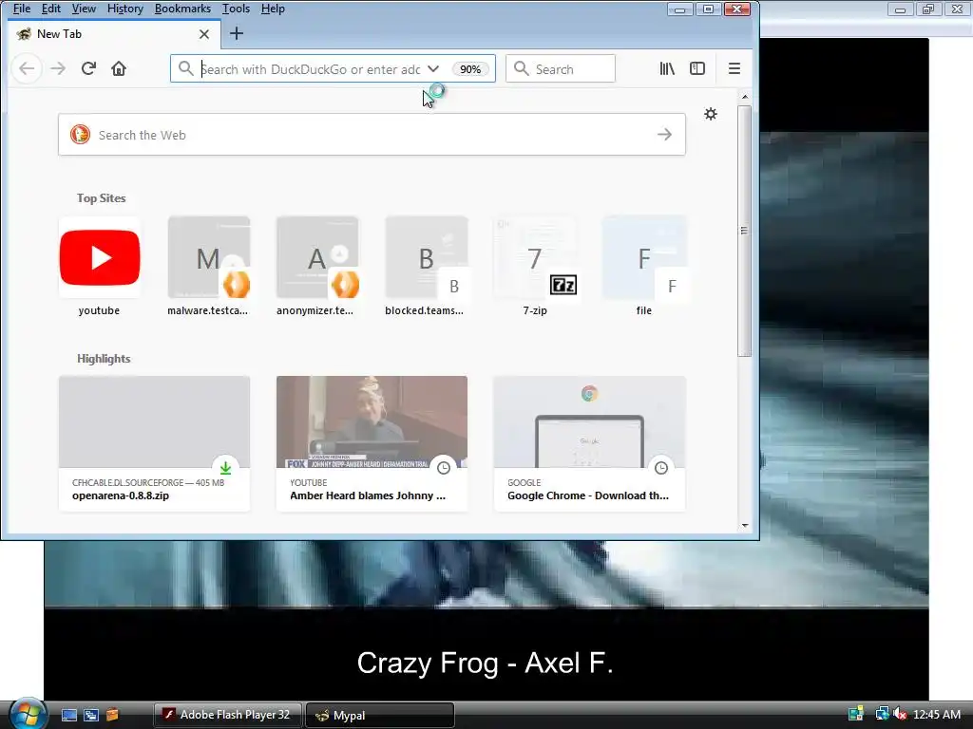Viewport: 973px width, 729px height.
Task: Open the Windows Start orb
Action: click(x=28, y=714)
